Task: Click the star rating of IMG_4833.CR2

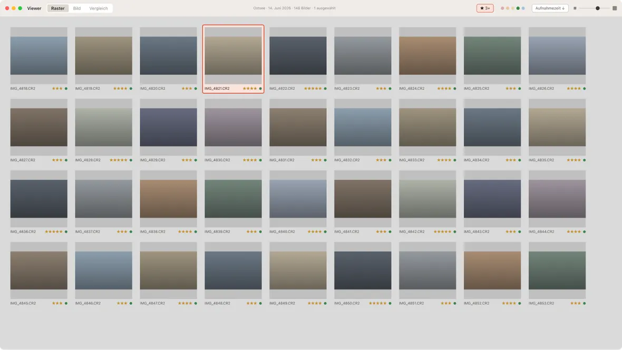Action: (x=444, y=160)
